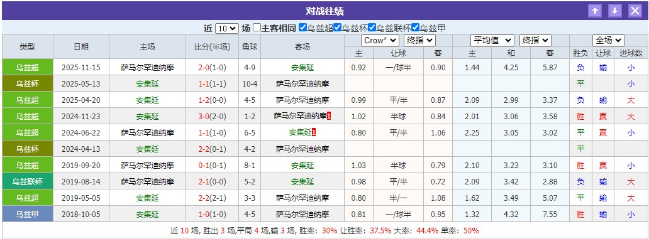
Task: Click the 进球数 column header
Action: point(631,53)
